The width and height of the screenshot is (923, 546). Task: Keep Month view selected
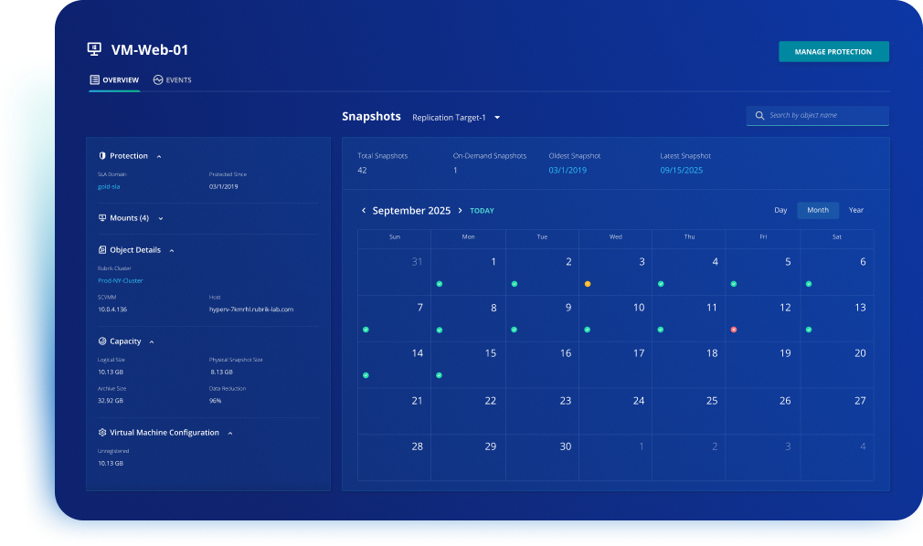coord(817,210)
